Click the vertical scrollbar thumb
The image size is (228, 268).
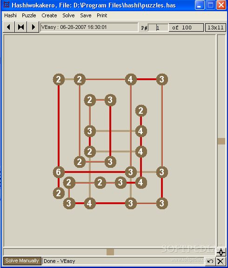point(221,141)
